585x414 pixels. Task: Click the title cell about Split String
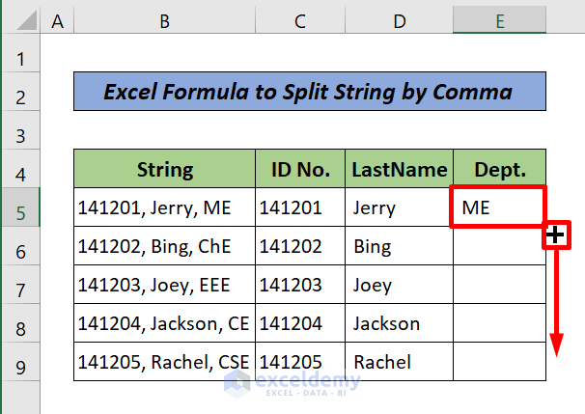(x=309, y=94)
